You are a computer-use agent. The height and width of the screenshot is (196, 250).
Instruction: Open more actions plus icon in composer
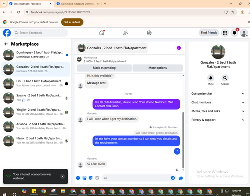78,178
